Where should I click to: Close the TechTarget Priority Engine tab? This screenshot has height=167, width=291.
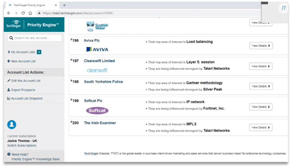pyautogui.click(x=56, y=5)
